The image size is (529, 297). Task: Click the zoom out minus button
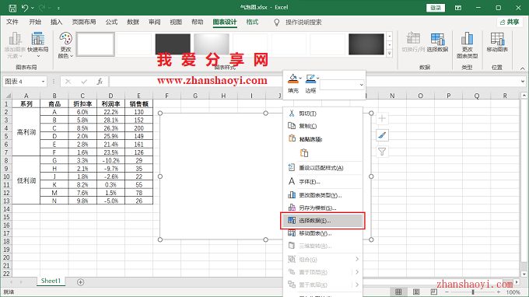coord(447,292)
